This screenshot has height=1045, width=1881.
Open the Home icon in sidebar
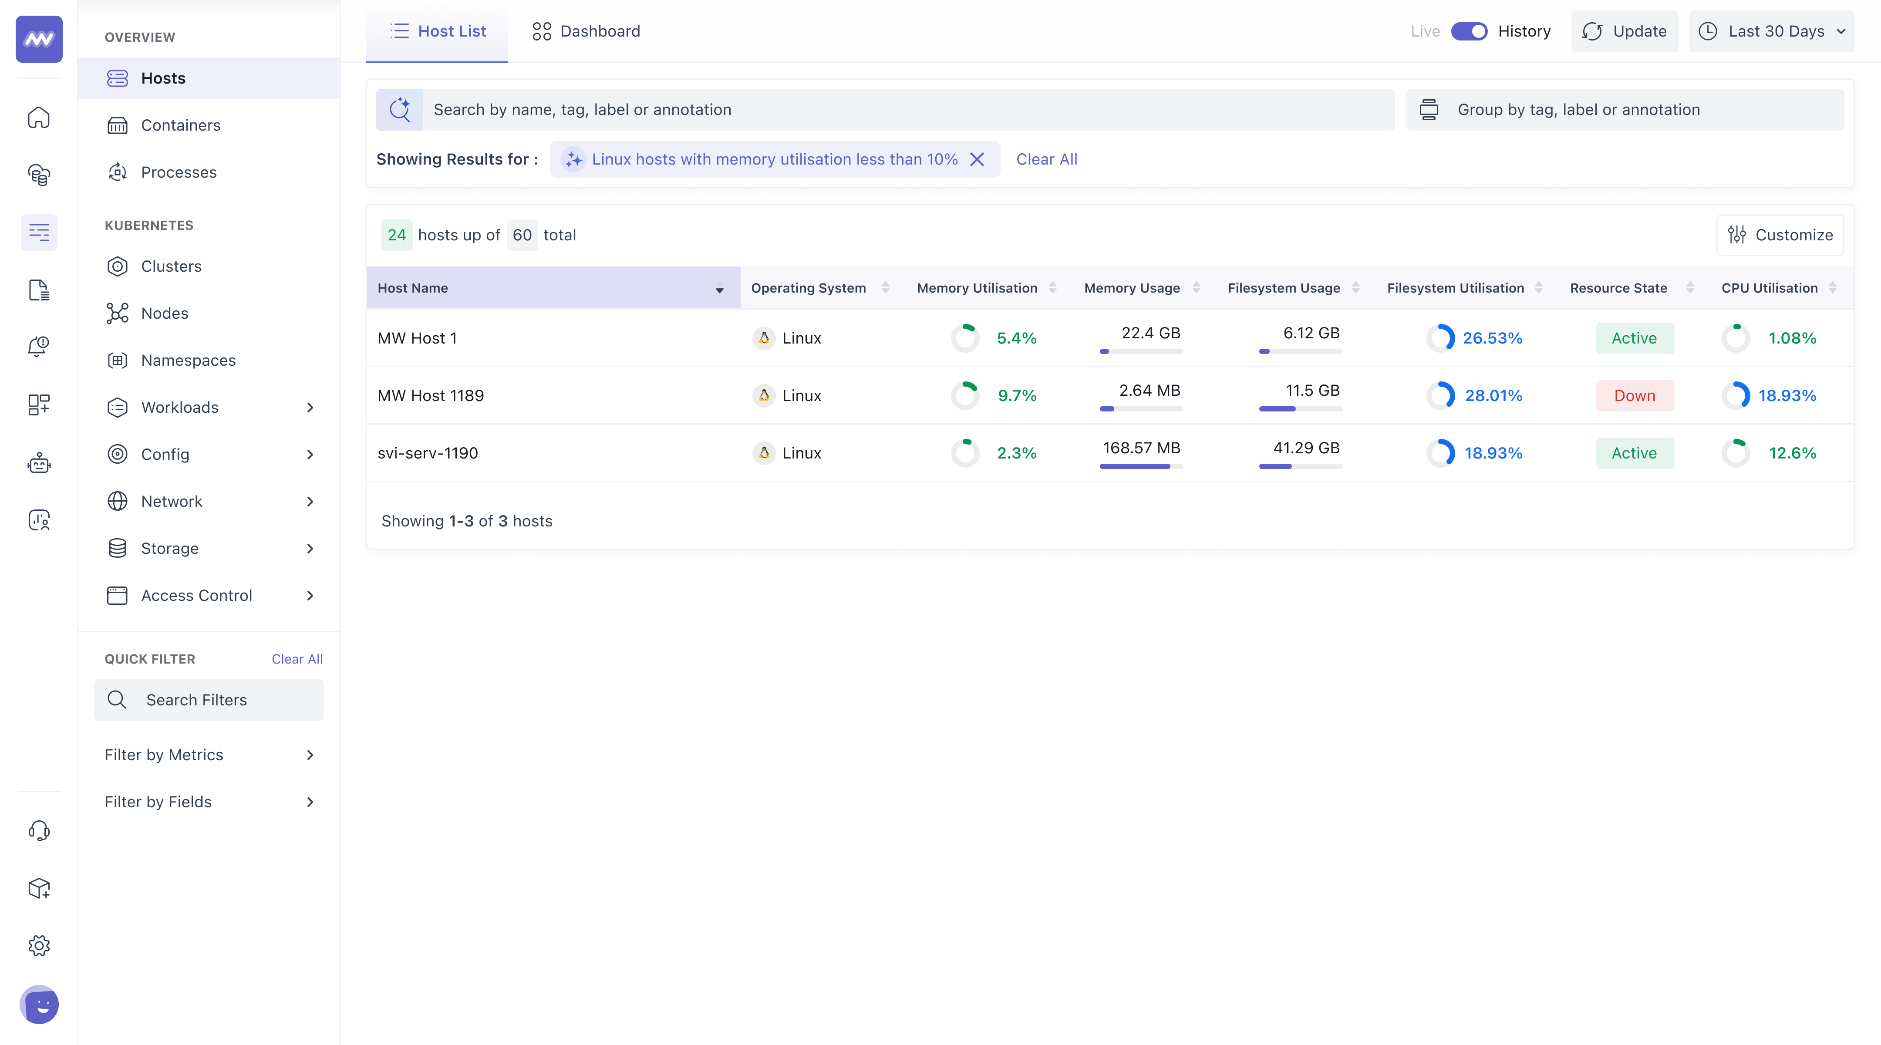pyautogui.click(x=39, y=117)
